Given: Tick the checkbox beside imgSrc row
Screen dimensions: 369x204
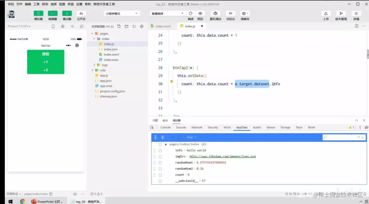Looking at the screenshot, I should pos(160,157).
